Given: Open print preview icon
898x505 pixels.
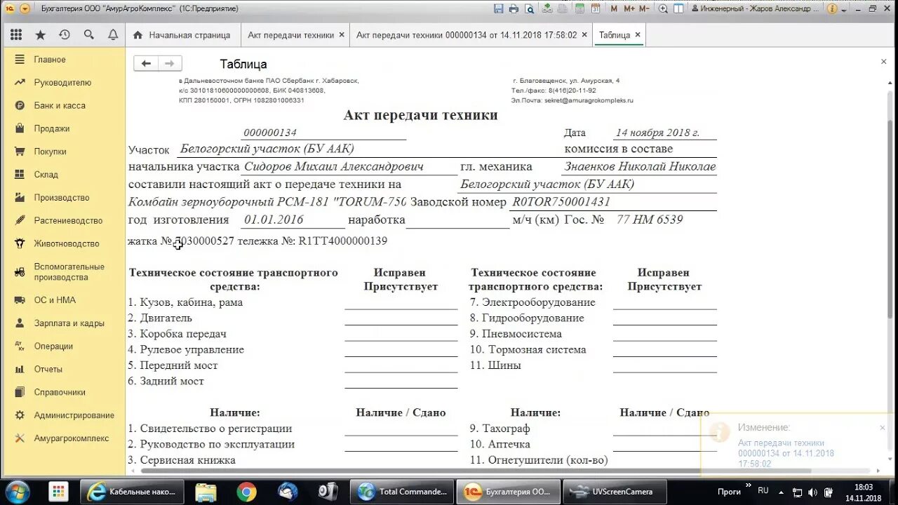Looking at the screenshot, I should coord(529,8).
